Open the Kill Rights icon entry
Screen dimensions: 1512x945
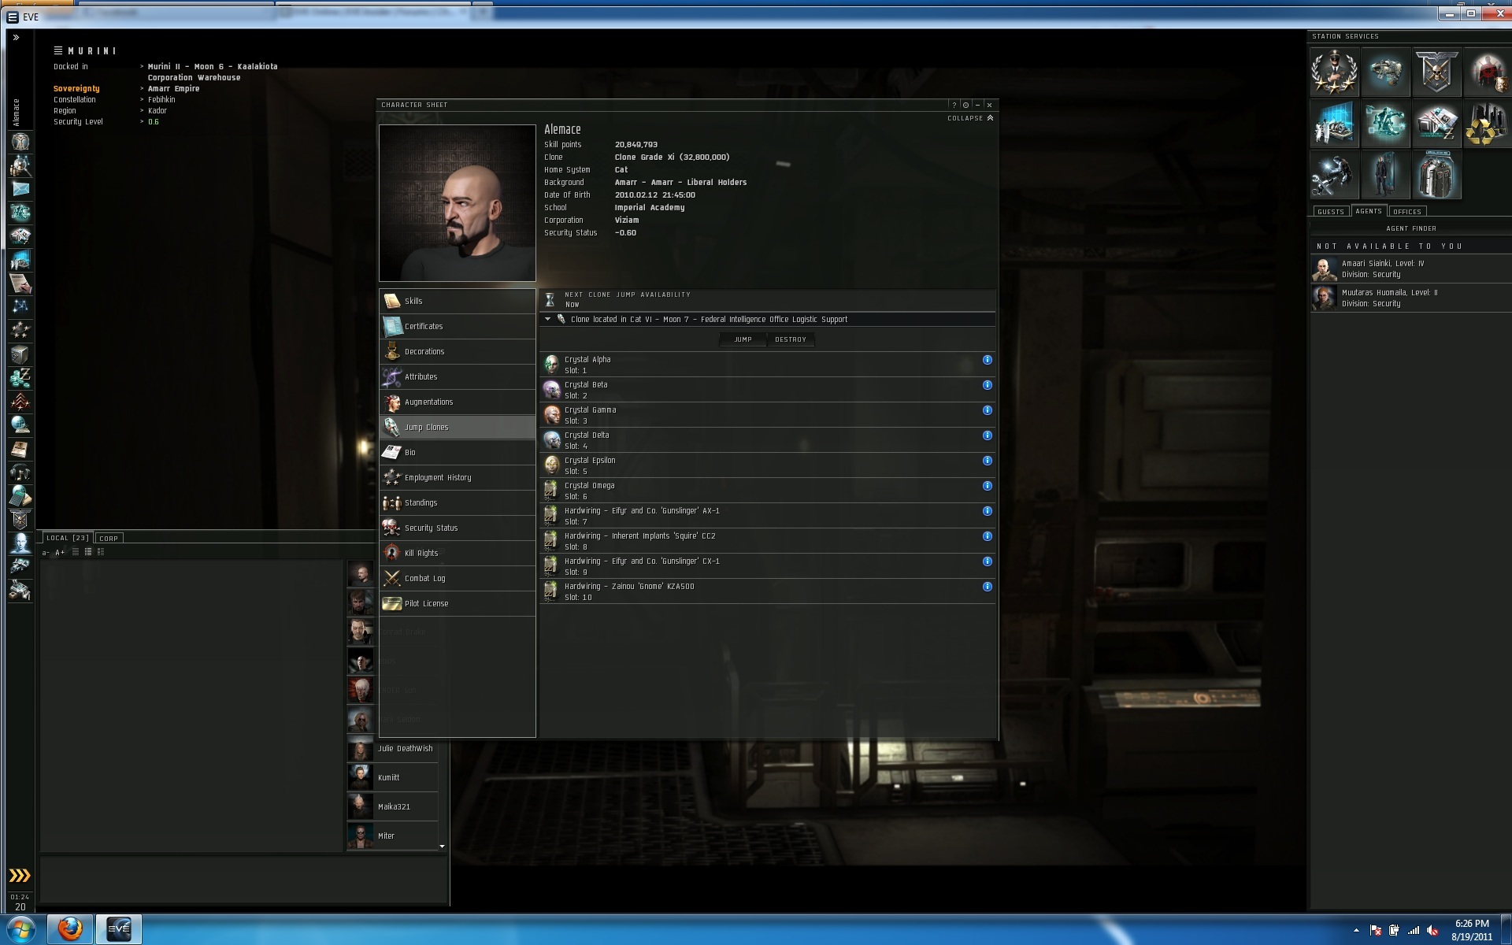[x=392, y=553]
